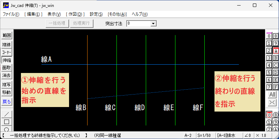Select layer group circle 0

(269, 115)
